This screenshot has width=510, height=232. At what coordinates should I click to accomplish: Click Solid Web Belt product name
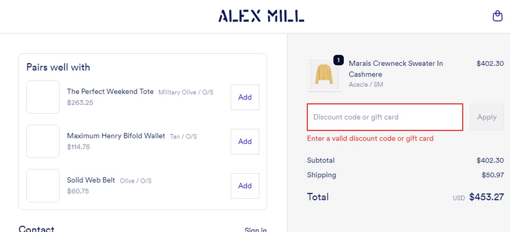coord(91,180)
